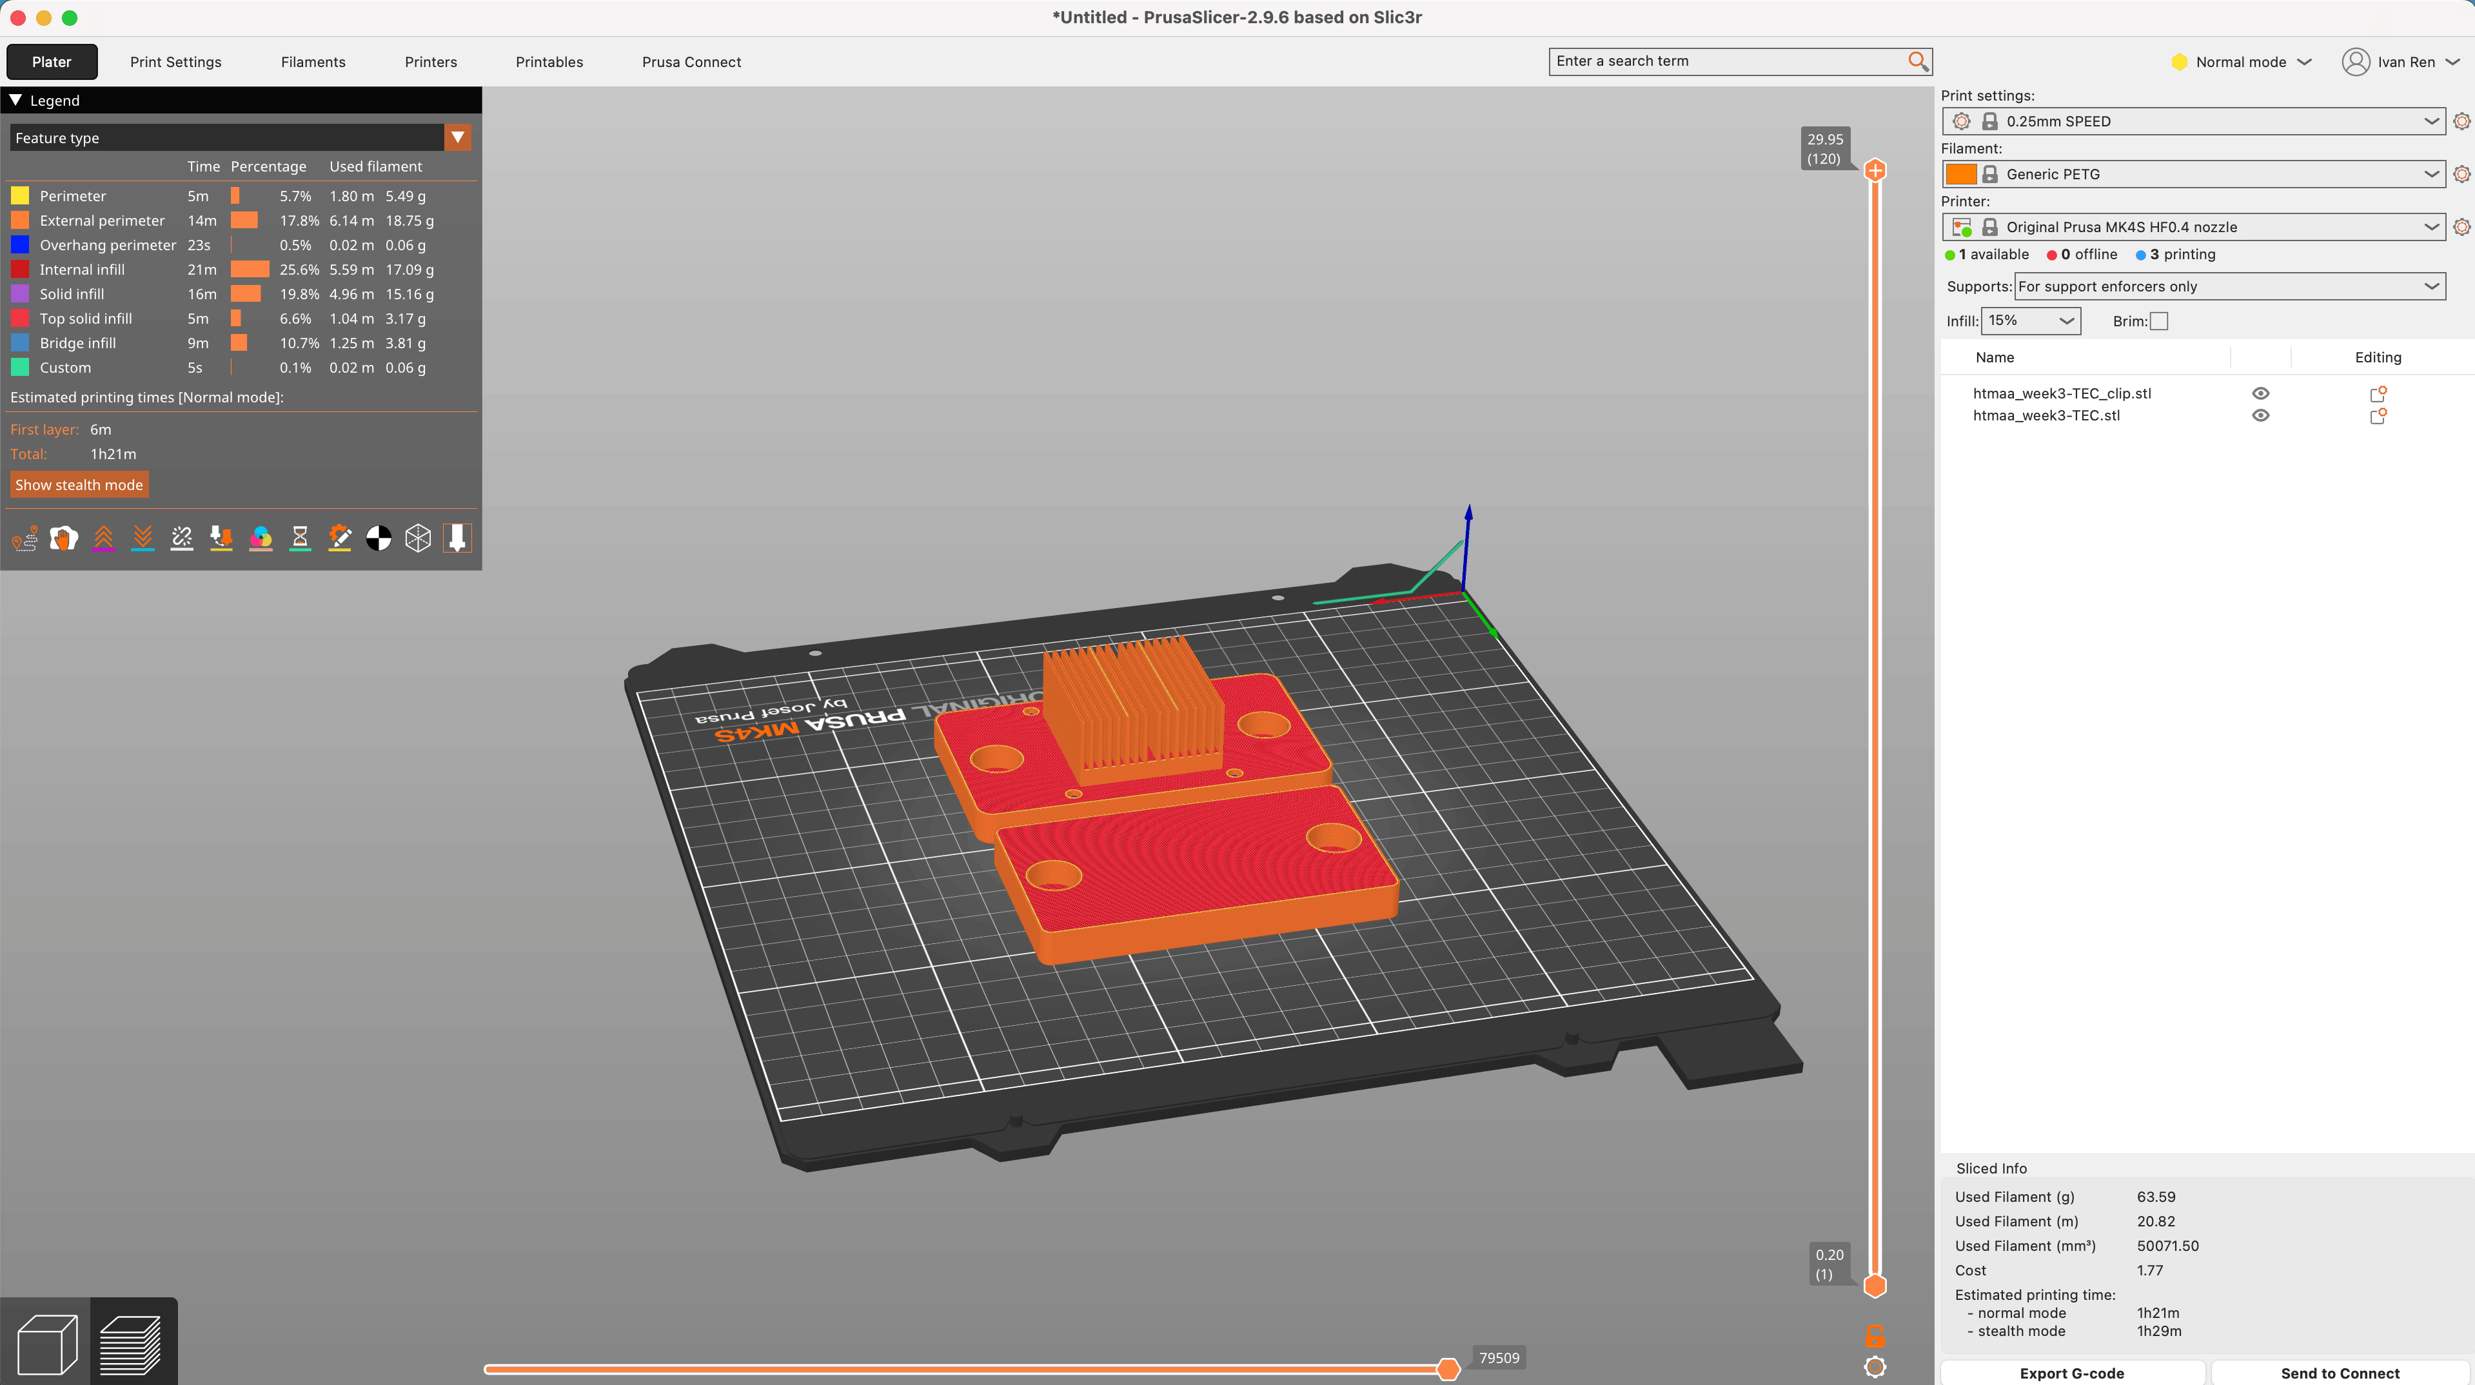Hide htmaa_week3-TEC_clip.stl using eye icon

click(x=2261, y=394)
